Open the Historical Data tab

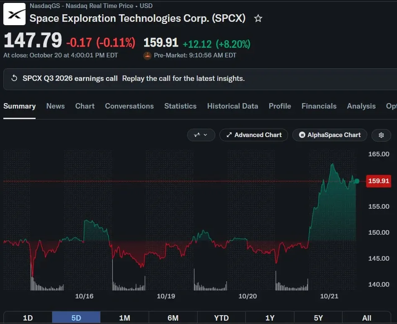coord(233,106)
